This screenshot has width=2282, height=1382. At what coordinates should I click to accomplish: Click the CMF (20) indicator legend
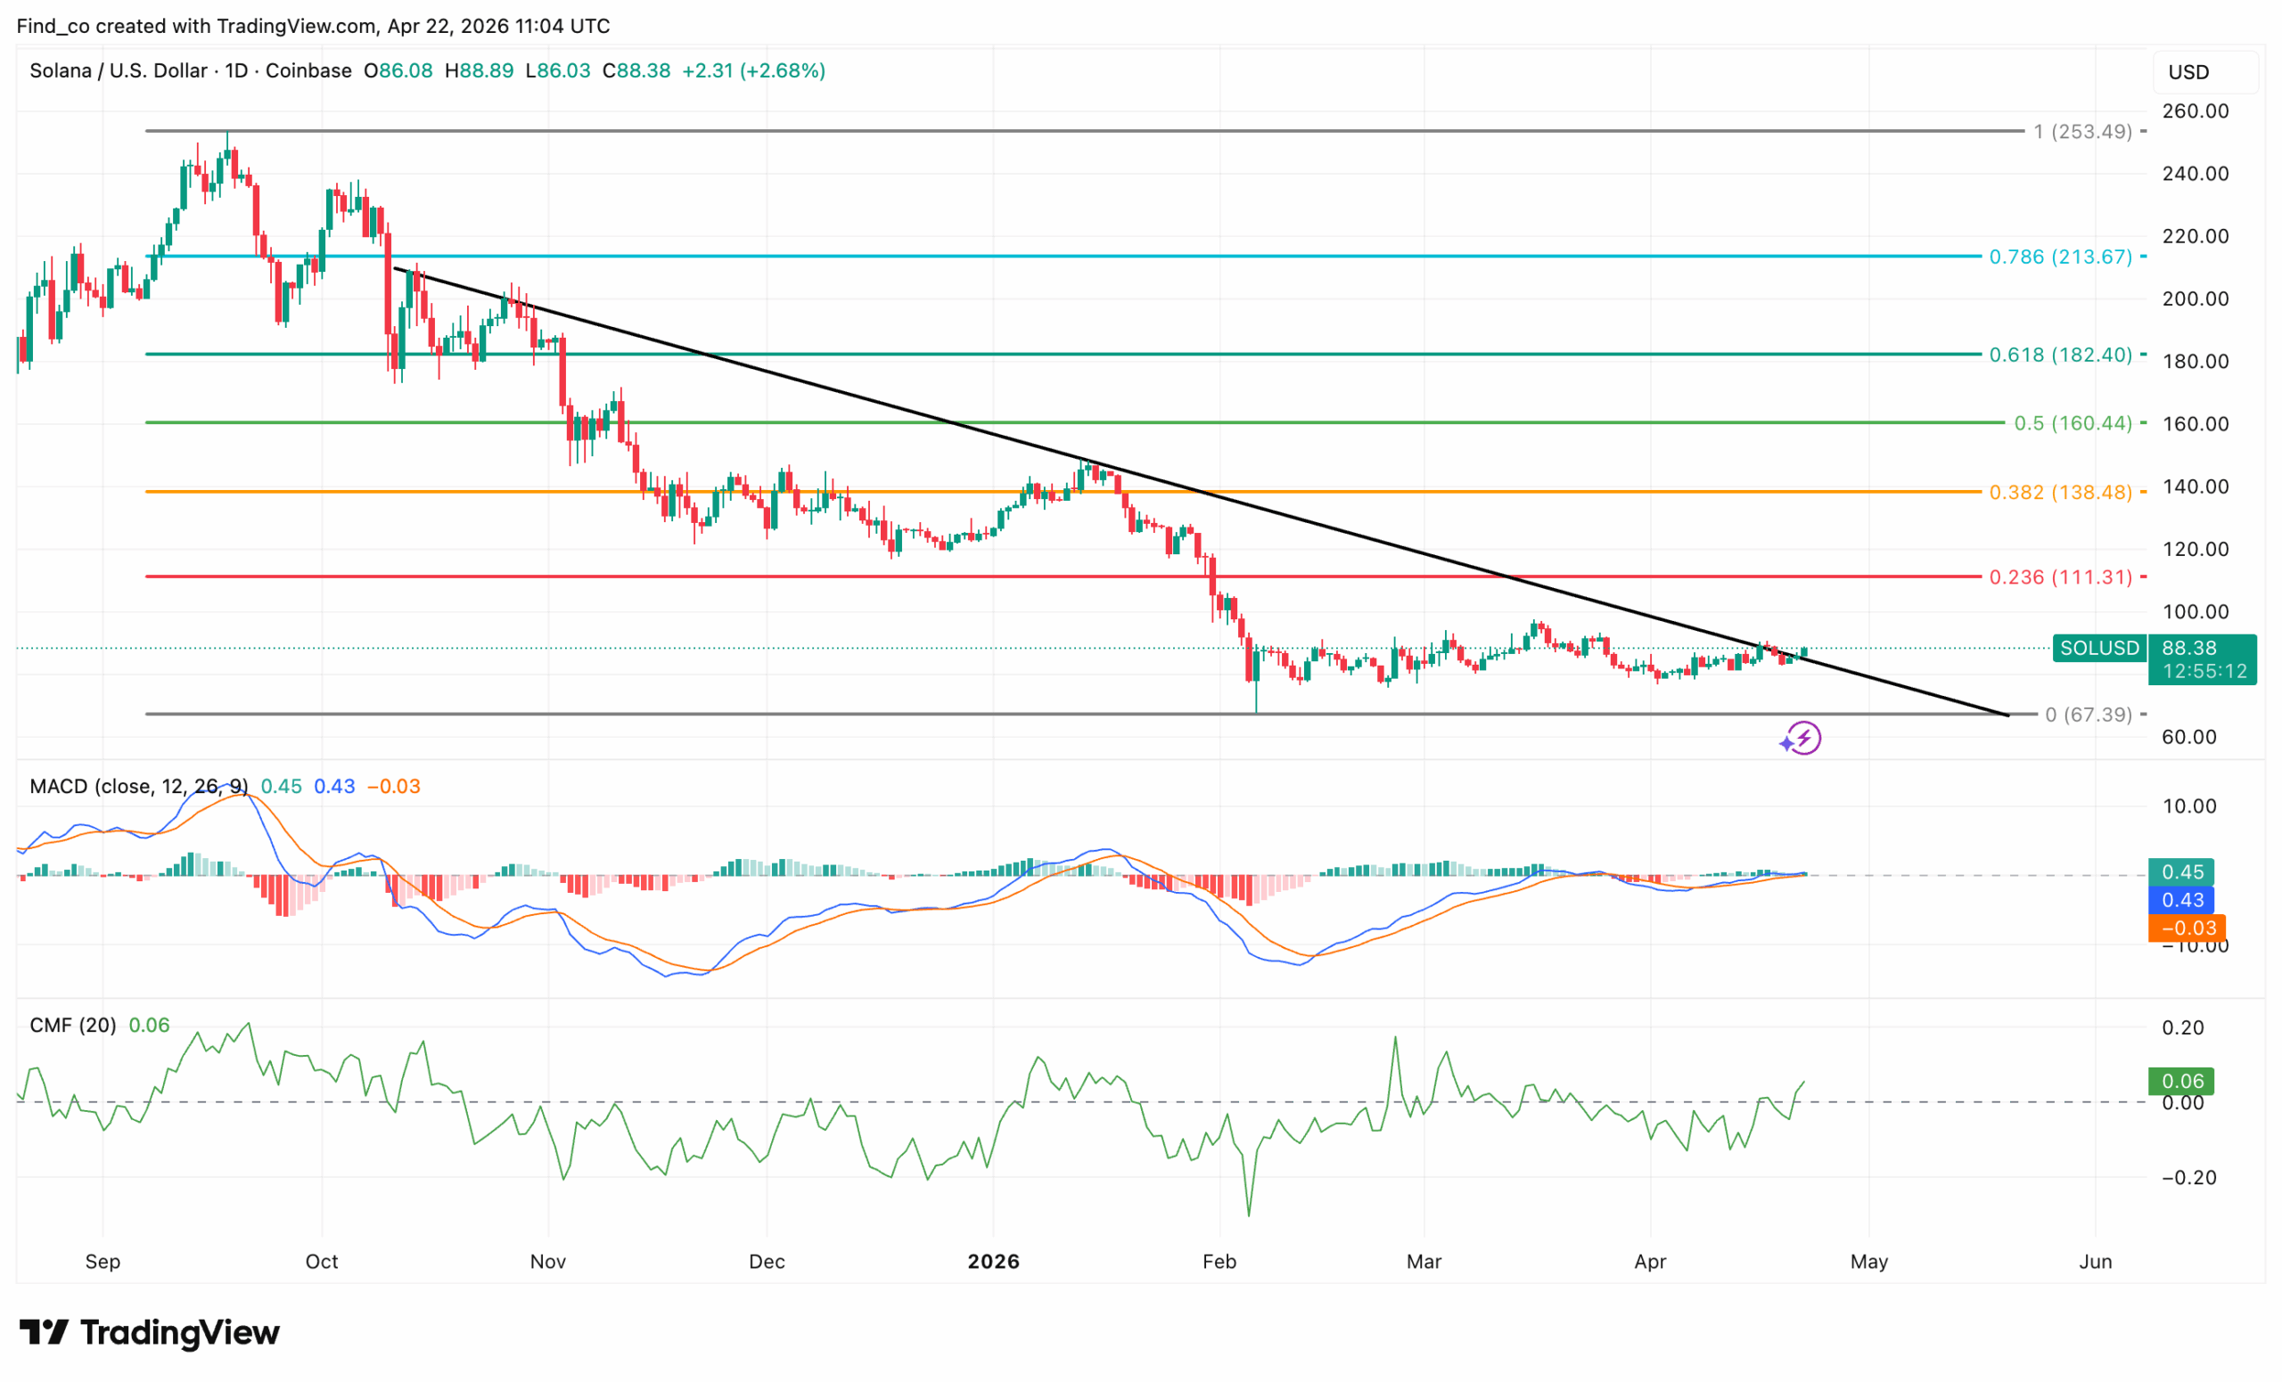[73, 1025]
